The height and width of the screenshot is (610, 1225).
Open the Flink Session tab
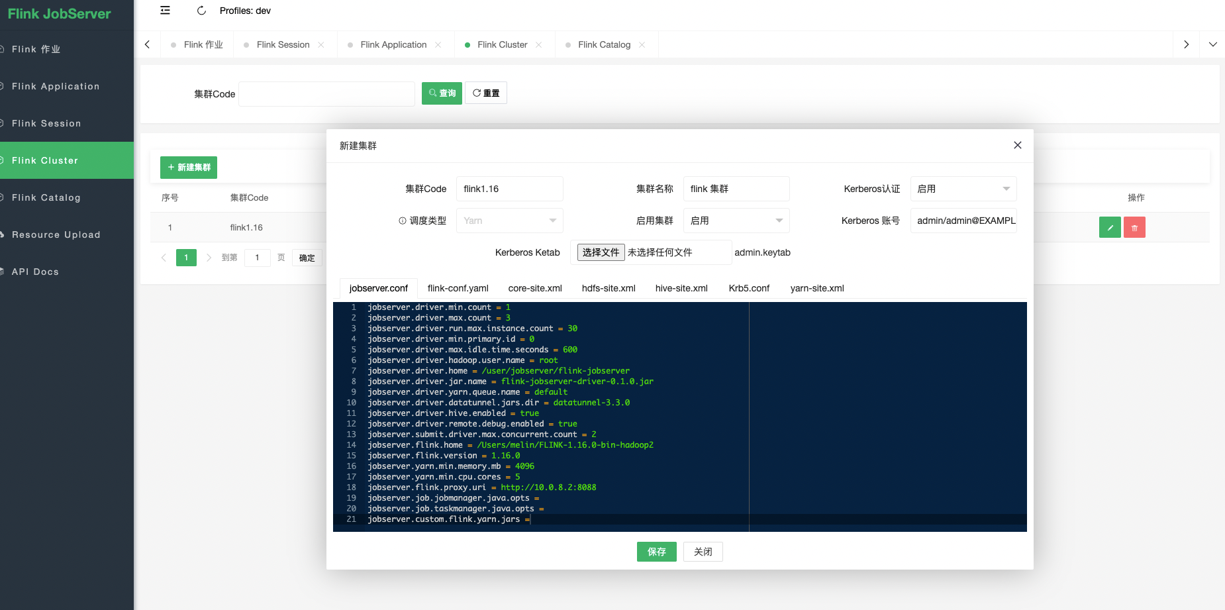tap(283, 44)
